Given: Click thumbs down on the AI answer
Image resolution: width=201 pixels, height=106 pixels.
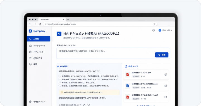Looking at the screenshot, I should coord(88,105).
